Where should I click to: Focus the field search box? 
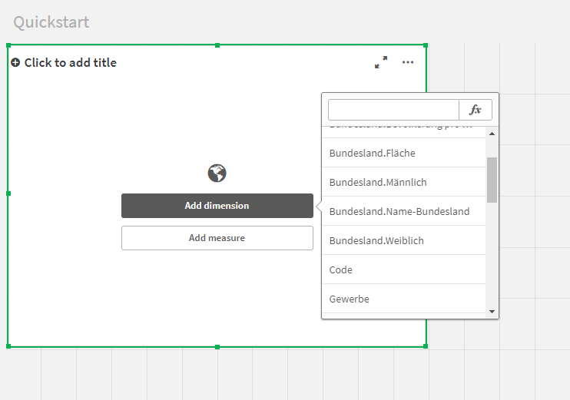(393, 110)
